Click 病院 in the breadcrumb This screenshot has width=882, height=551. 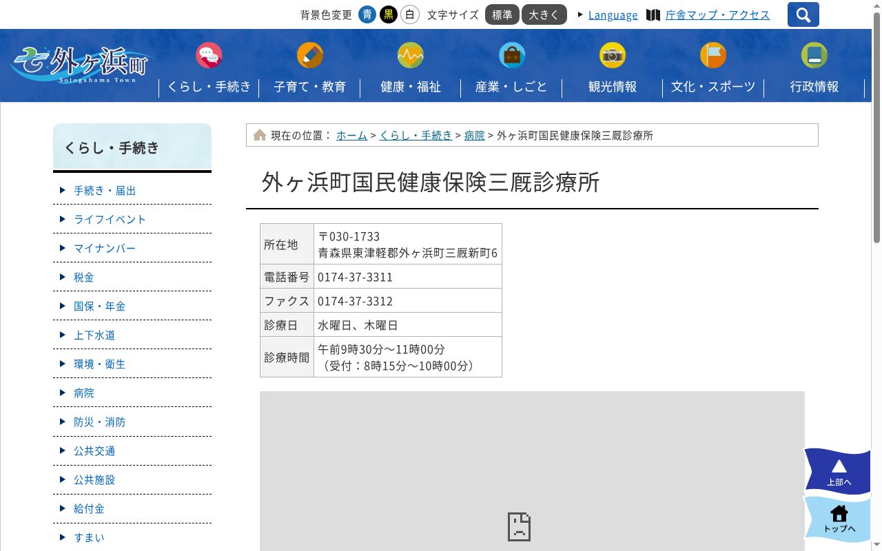[x=474, y=136]
